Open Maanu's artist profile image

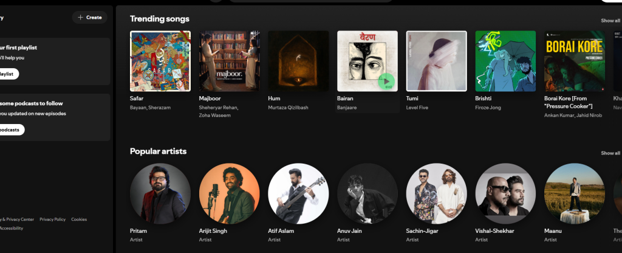[575, 193]
